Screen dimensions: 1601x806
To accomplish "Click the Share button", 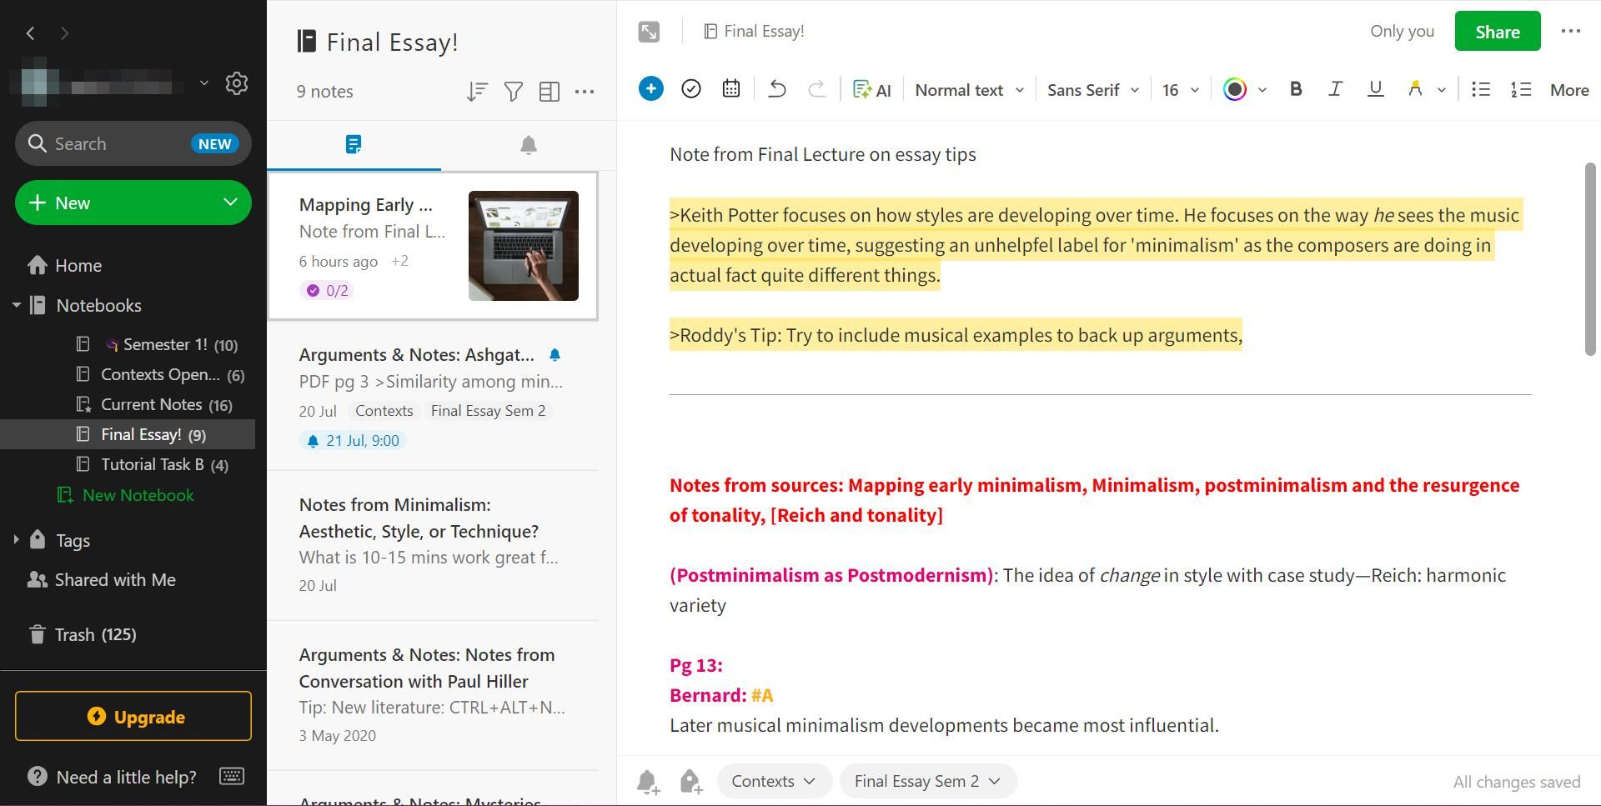I will (x=1497, y=31).
